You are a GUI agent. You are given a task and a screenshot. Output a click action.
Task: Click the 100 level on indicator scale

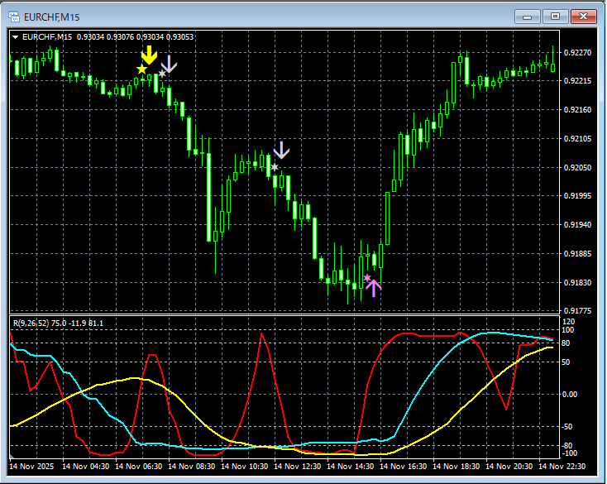[x=568, y=330]
